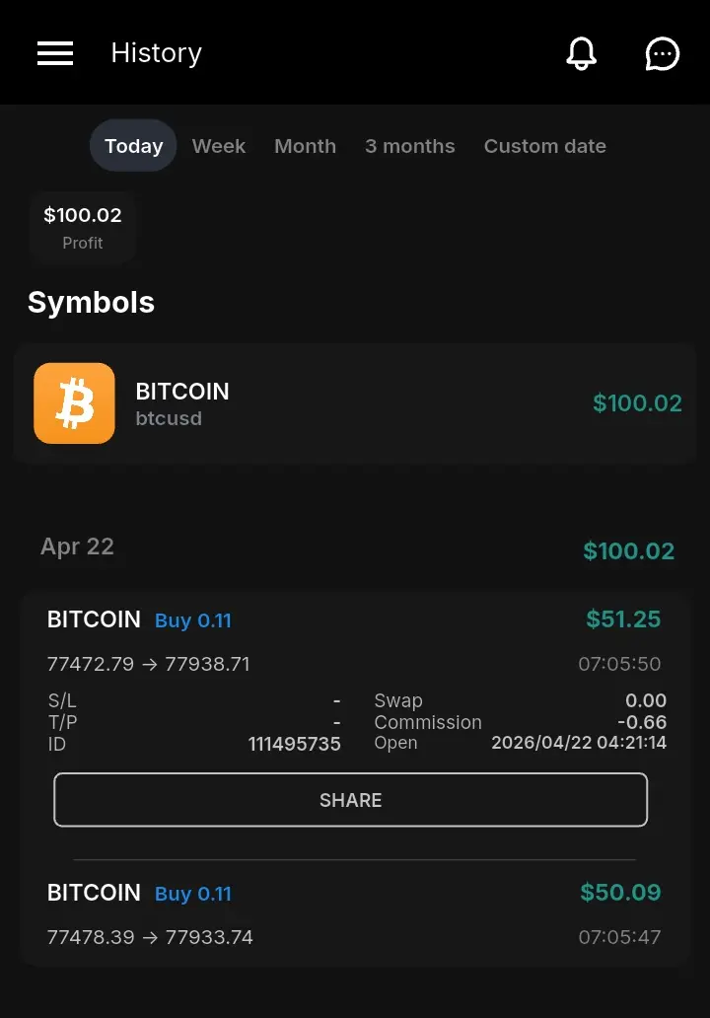Tap the 77472.79 → 77938.71 price range
This screenshot has height=1018, width=710.
(149, 664)
